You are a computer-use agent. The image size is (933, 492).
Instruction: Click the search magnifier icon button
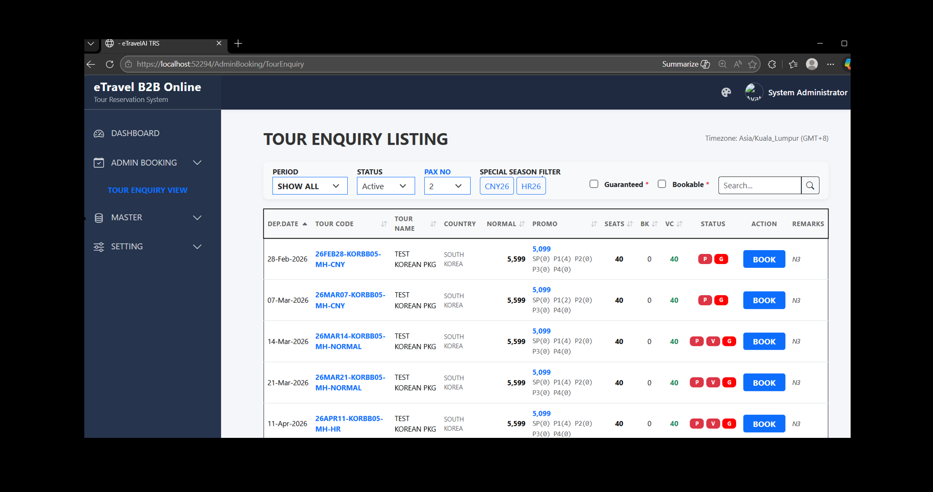(x=810, y=185)
